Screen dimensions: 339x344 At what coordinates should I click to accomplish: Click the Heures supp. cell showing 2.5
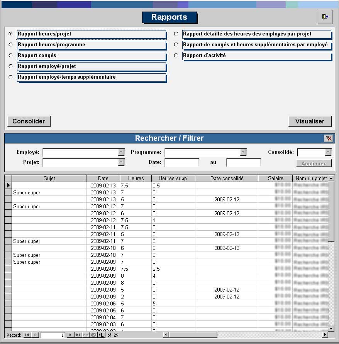click(173, 269)
